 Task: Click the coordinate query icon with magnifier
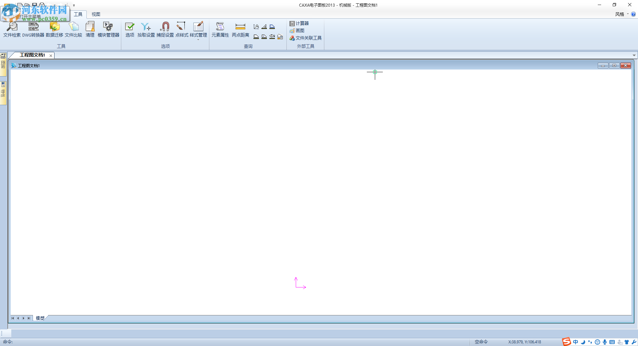pyautogui.click(x=256, y=27)
